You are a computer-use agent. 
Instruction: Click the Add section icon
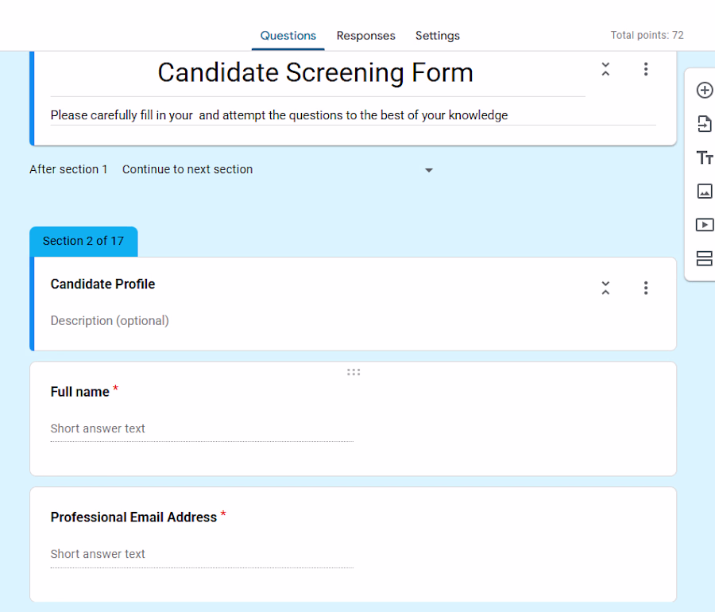(x=705, y=258)
